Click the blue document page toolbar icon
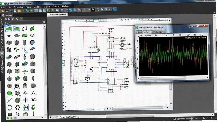Viewport: 217px width, 122px height. 40,11
